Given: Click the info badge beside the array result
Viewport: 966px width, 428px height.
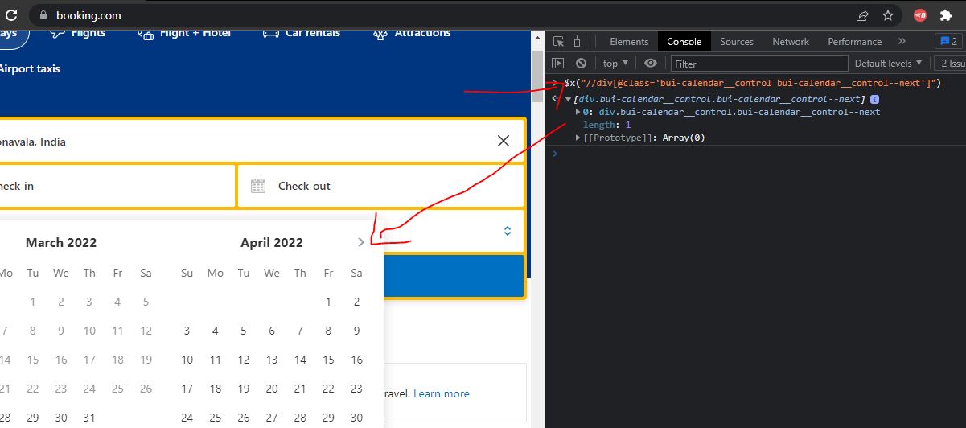Looking at the screenshot, I should (874, 99).
